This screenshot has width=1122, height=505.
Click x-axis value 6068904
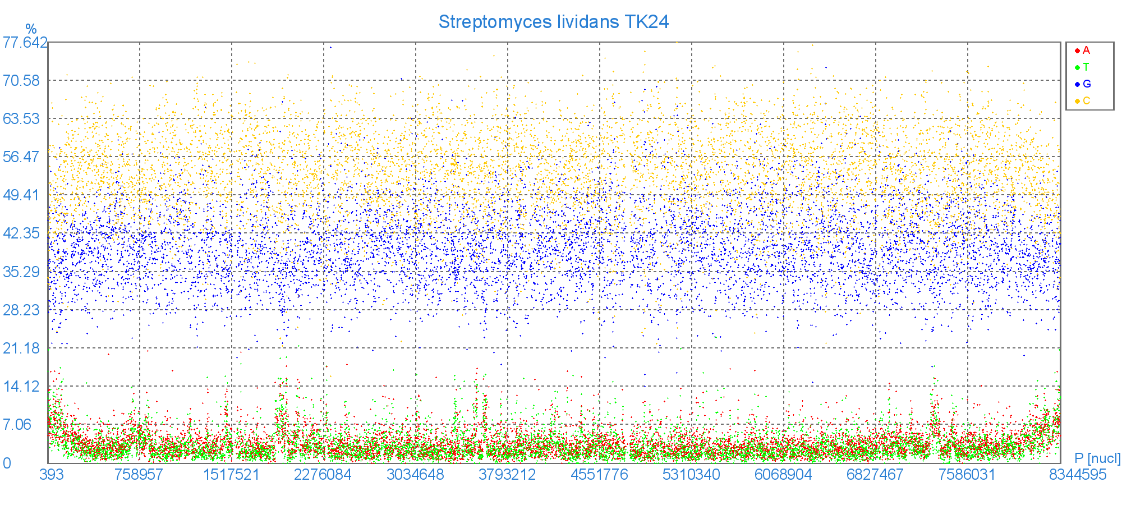(x=783, y=475)
